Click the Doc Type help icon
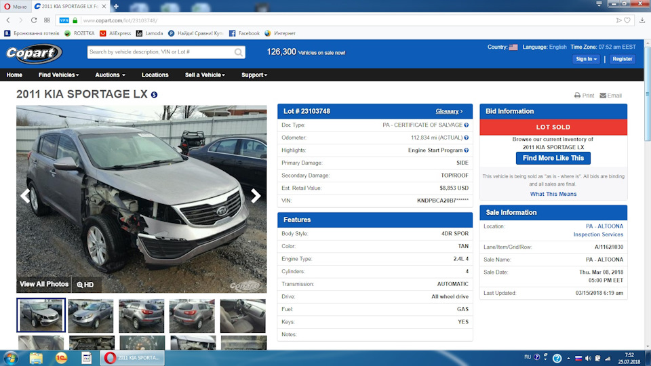 point(467,125)
